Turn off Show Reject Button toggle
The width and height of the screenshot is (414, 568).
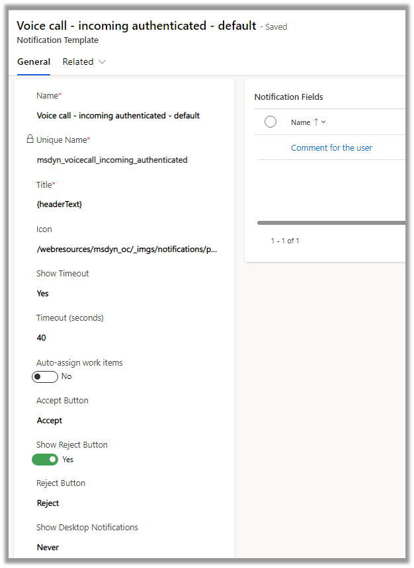[x=45, y=460]
